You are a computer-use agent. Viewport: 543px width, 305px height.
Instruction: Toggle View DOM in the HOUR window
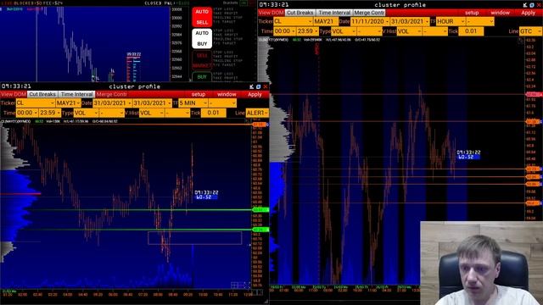[271, 13]
